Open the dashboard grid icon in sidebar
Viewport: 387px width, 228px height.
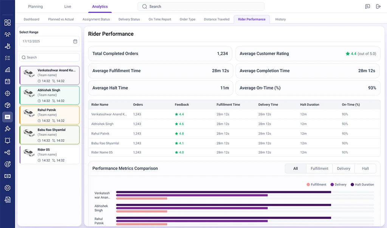[x=8, y=23]
